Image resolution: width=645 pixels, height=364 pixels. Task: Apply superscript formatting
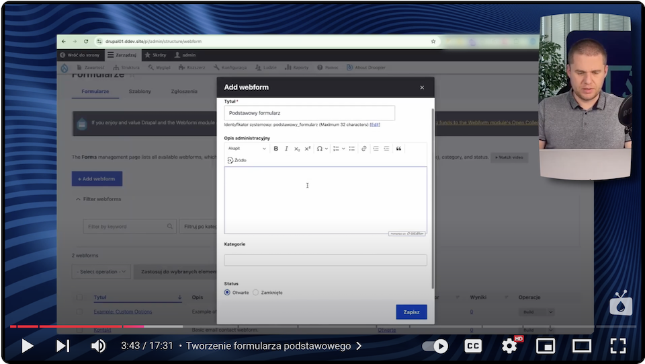click(307, 149)
